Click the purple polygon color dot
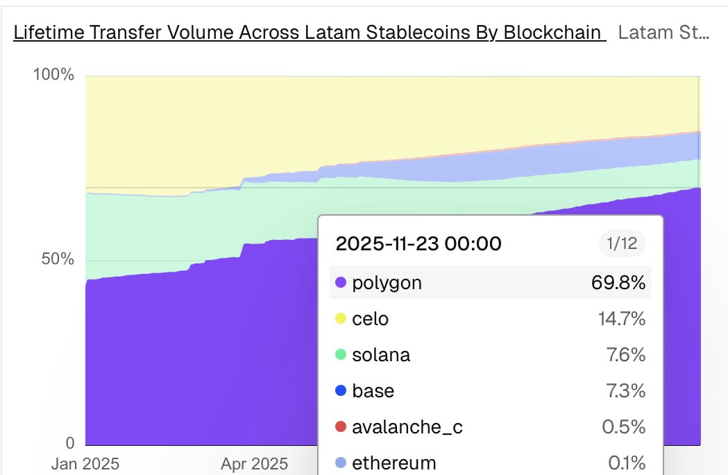 341,282
